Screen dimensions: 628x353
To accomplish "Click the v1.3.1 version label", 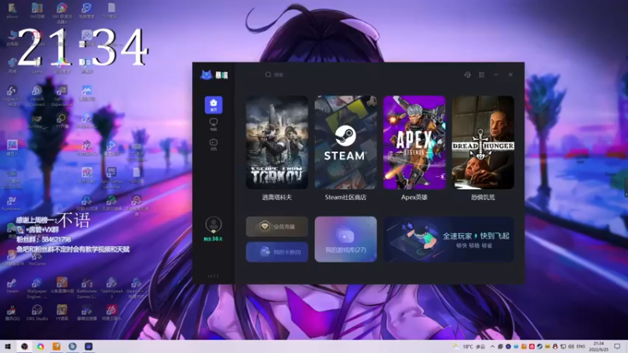I will pos(214,276).
